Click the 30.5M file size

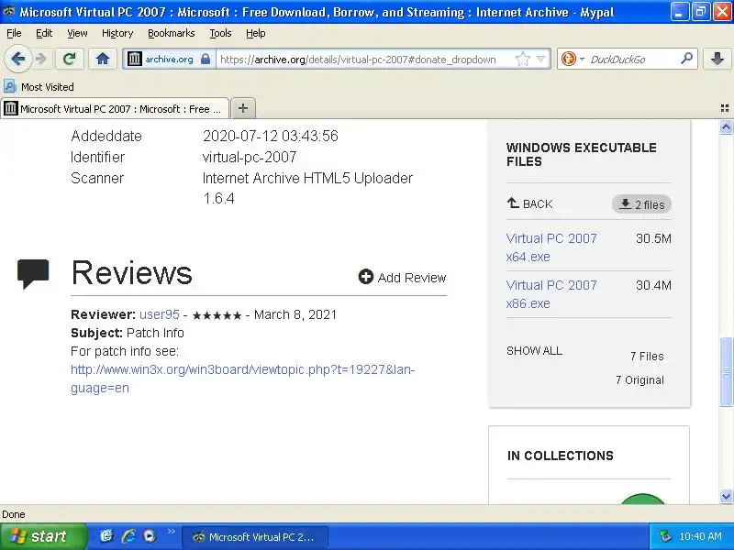(x=653, y=238)
